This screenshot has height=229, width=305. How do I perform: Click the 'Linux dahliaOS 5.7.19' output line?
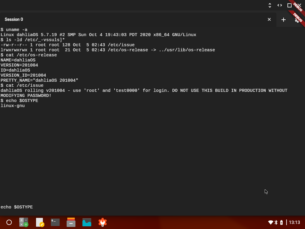click(98, 35)
